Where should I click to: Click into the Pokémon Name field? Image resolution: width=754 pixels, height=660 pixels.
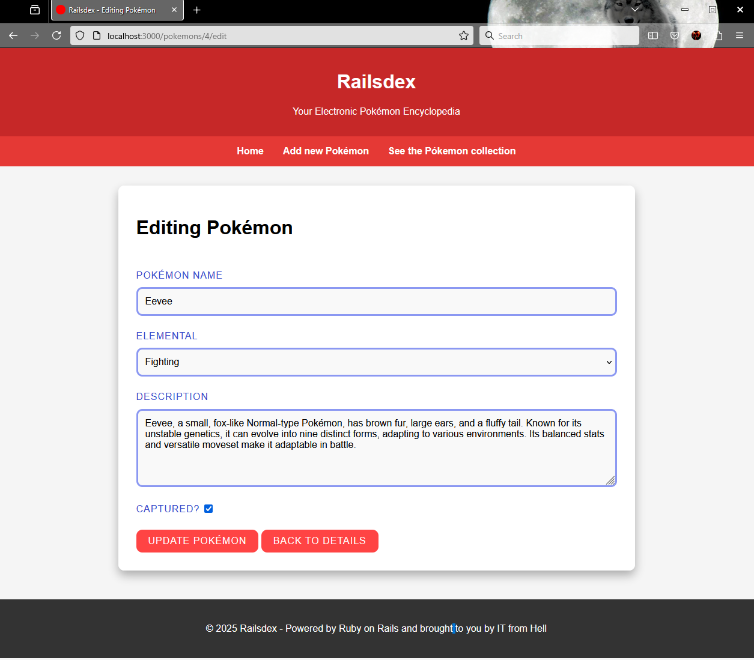point(376,301)
